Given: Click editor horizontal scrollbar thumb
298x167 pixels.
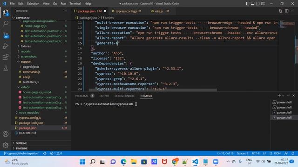Looking at the screenshot, I should coord(153,90).
